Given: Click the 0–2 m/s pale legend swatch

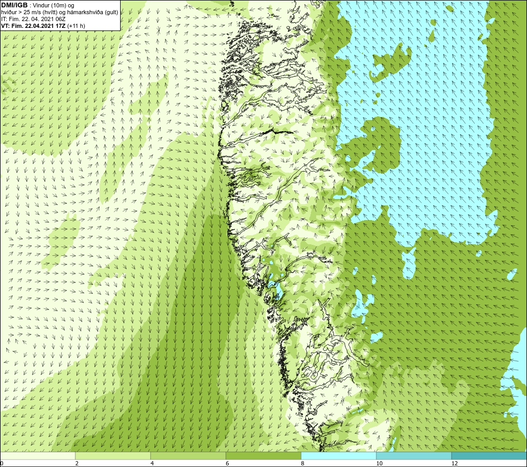Looking at the screenshot, I should point(37,455).
